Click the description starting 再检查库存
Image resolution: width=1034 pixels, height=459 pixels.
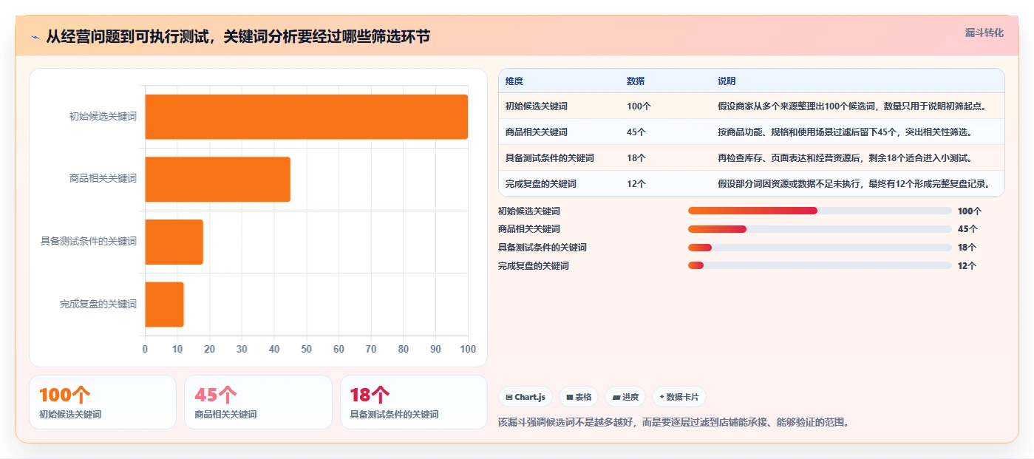pyautogui.click(x=845, y=158)
